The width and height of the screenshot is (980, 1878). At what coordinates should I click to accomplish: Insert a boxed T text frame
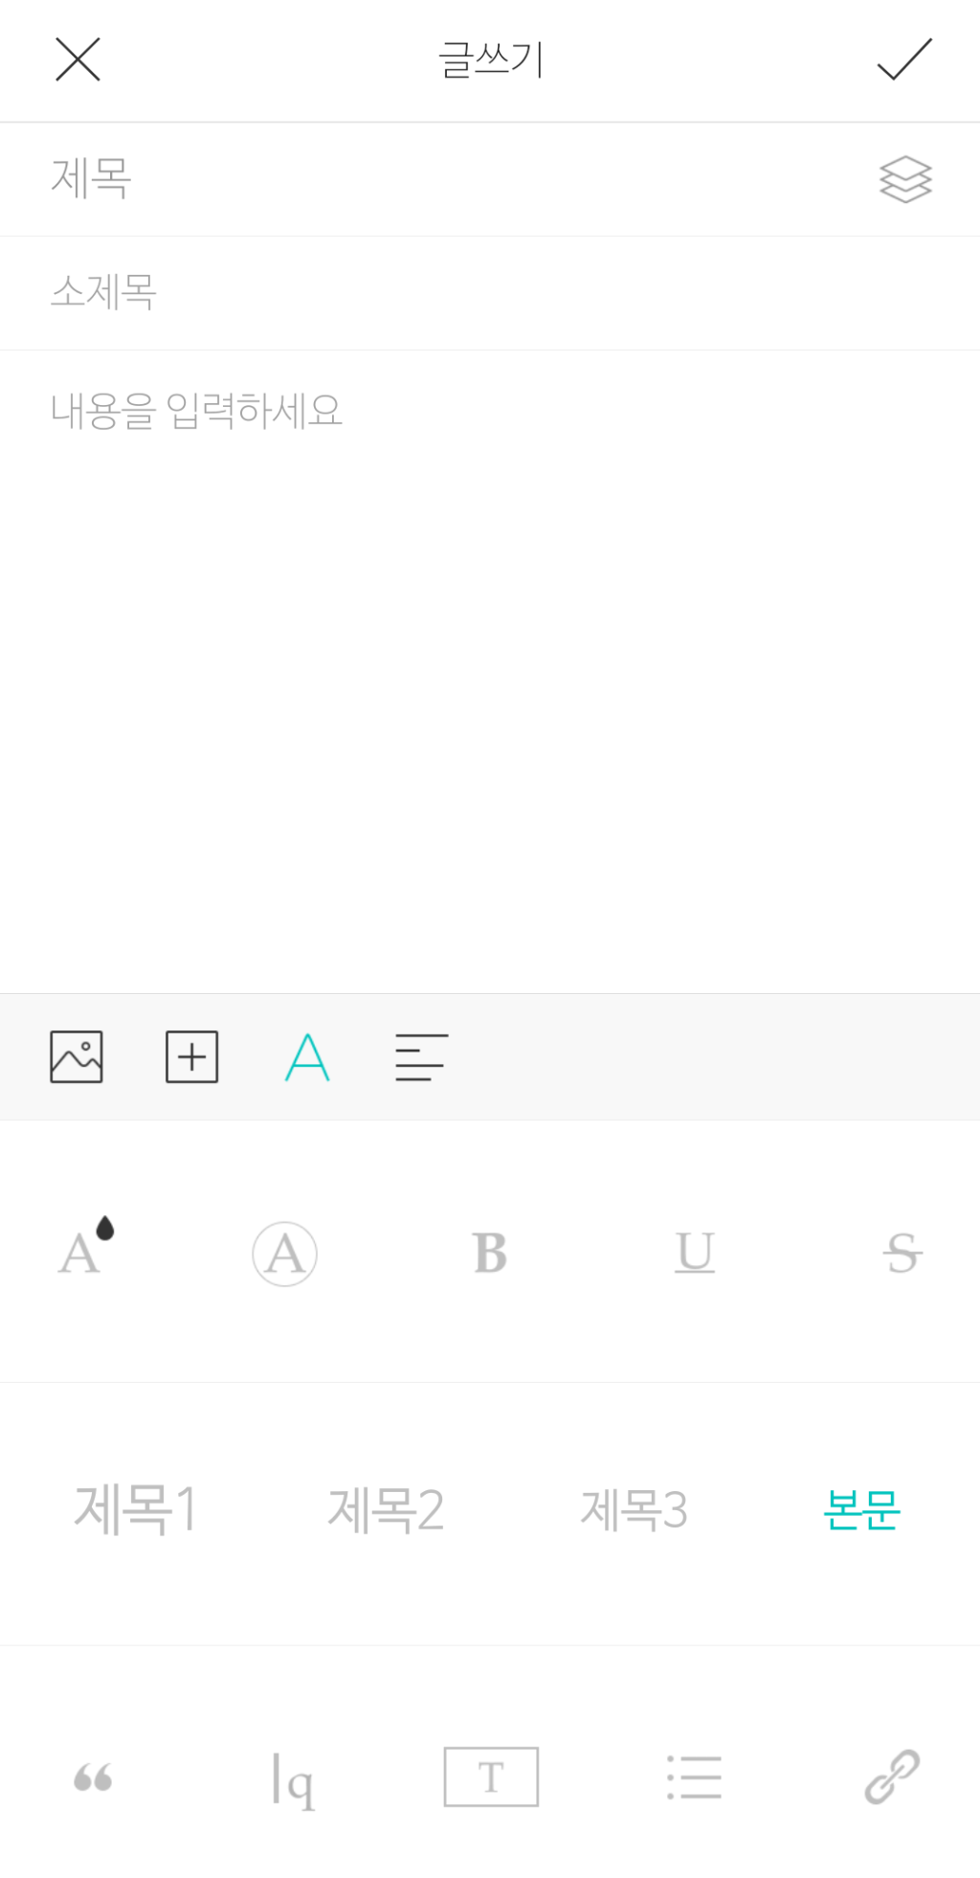tap(491, 1776)
